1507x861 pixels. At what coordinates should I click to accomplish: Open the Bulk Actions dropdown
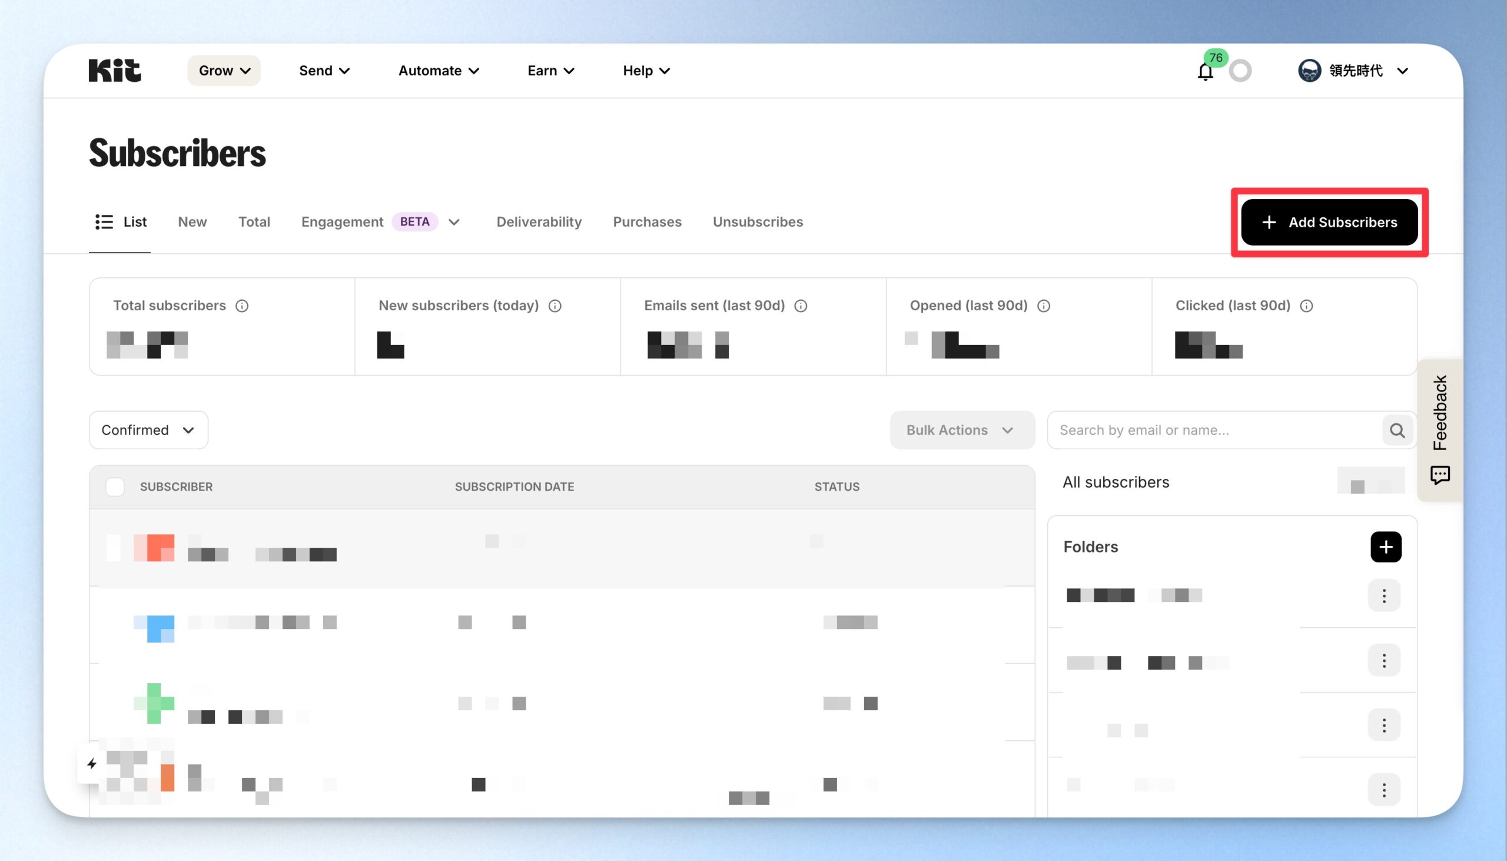coord(962,430)
